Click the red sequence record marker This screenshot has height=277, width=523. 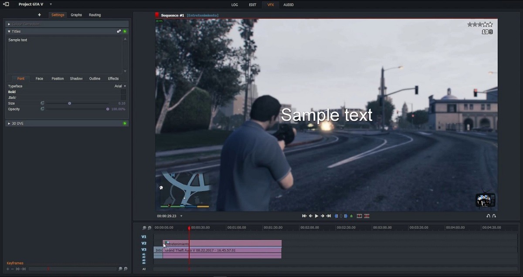pos(157,15)
